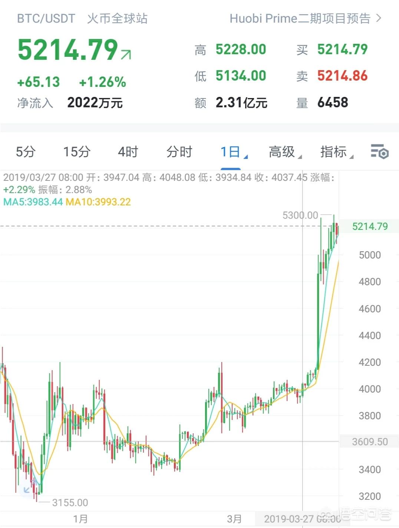Screen dimensions: 399x528
Task: Open Huobi Prime announcement chevron
Action: 379,18
